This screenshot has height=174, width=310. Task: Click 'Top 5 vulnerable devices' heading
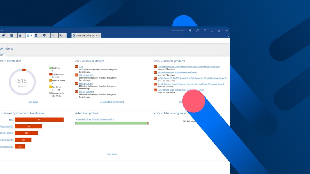tap(89, 61)
